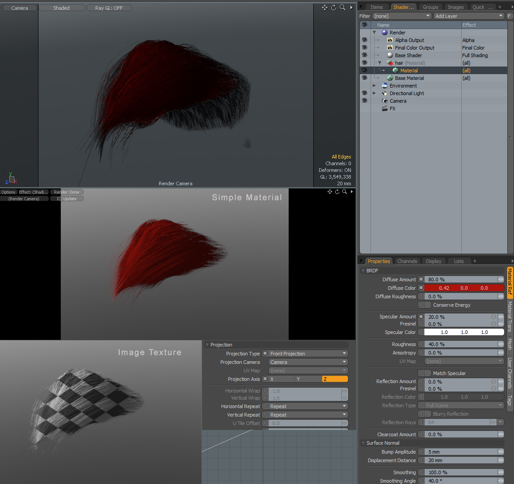514x484 pixels.
Task: Click the Ray GL: OFF button
Action: [109, 8]
